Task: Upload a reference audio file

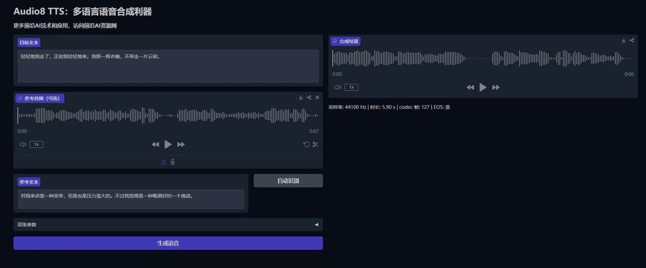Action: tap(164, 162)
